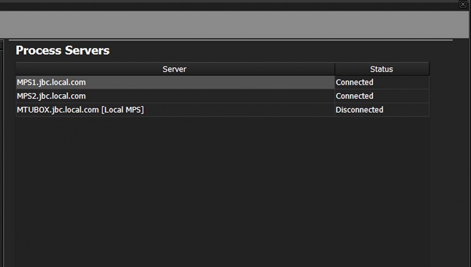Screen dimensions: 471x267
Task: Select the MPS1.jbc.local.com server row
Action: click(x=175, y=82)
